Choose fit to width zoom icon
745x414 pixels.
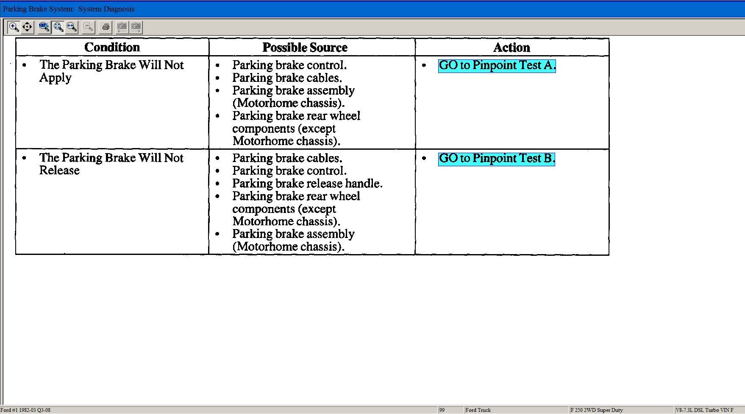pyautogui.click(x=72, y=27)
